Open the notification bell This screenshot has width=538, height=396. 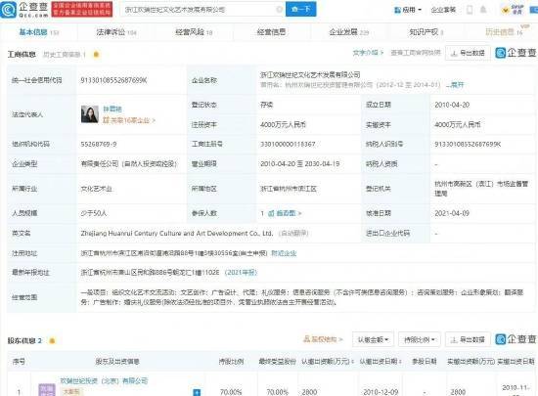tap(483, 10)
